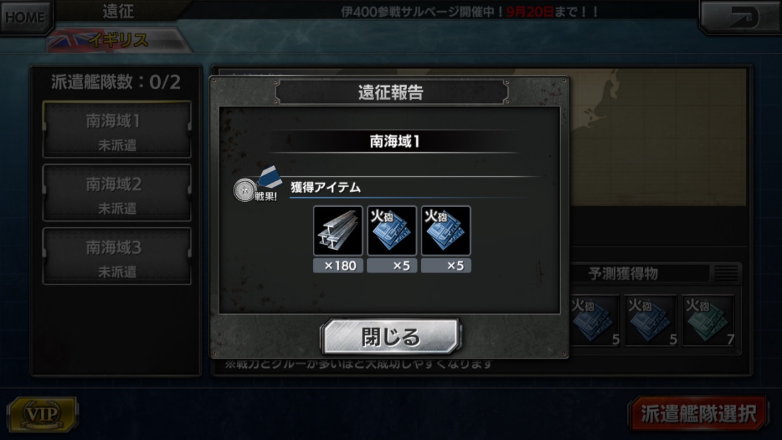Screen dimensions: 782x440
Task: Tap the green 火砲 blueprint marked 7
Action: (x=709, y=320)
